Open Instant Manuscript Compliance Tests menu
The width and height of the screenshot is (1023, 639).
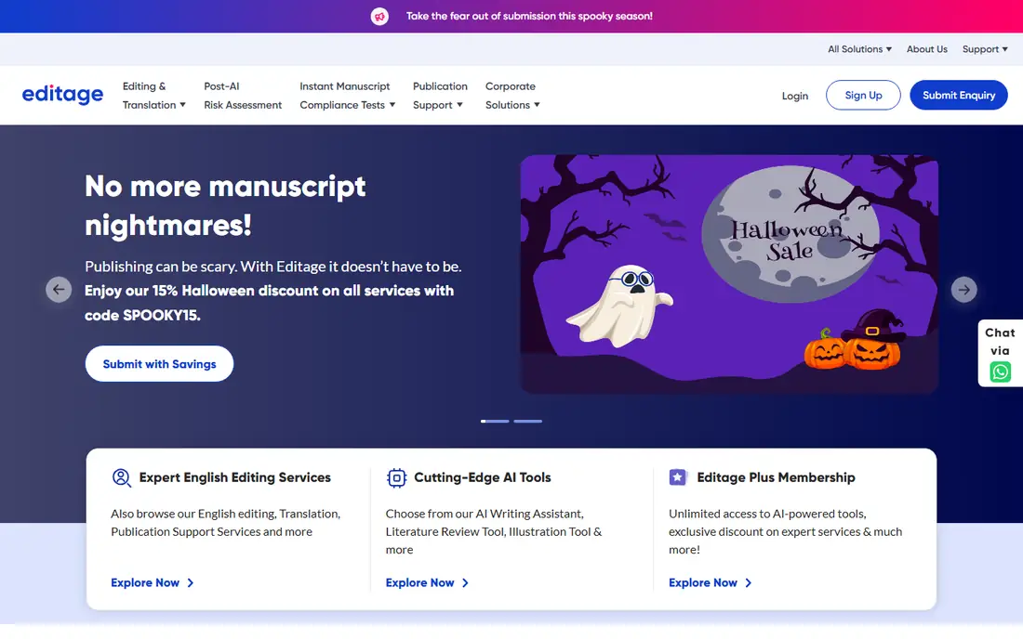coord(347,95)
